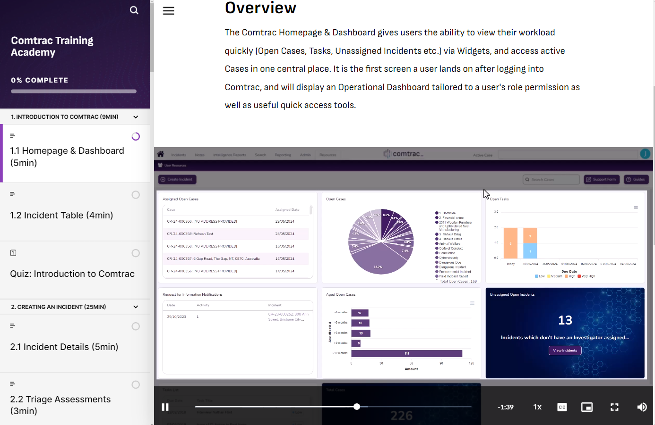
Task: Open the hamburger menu icon
Action: (x=168, y=11)
